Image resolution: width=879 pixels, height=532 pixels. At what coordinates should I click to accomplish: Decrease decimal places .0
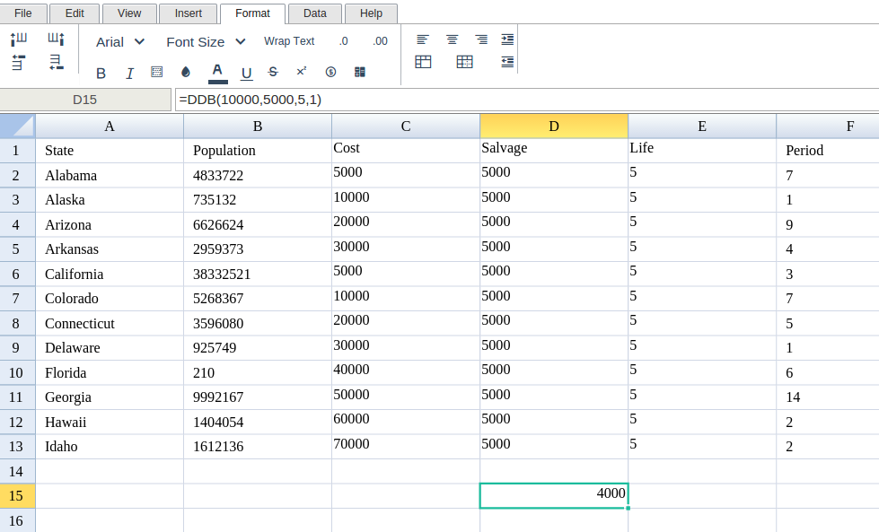343,41
